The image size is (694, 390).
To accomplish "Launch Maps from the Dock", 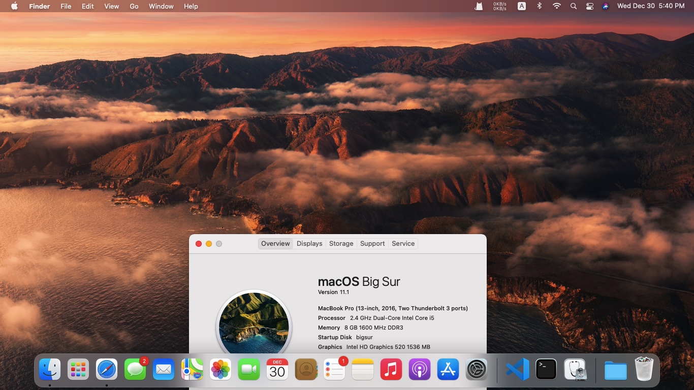I will pyautogui.click(x=192, y=369).
